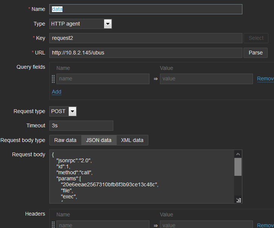The image size is (274, 228).
Task: Click Add link under Query fields
Action: click(x=56, y=92)
